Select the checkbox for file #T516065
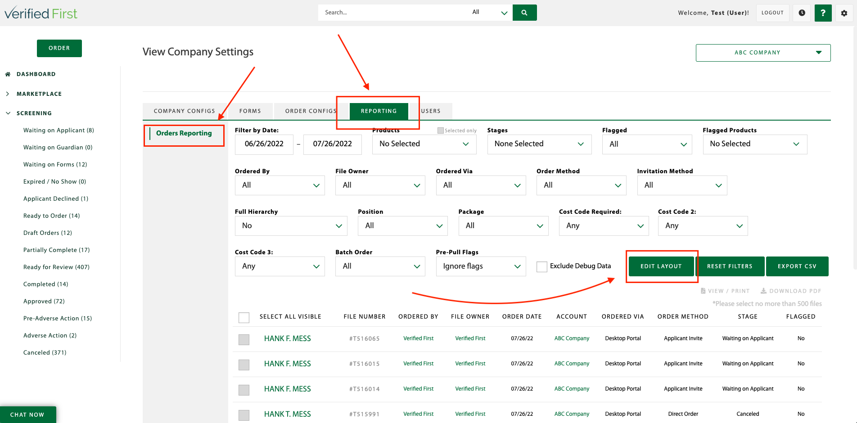 tap(244, 339)
